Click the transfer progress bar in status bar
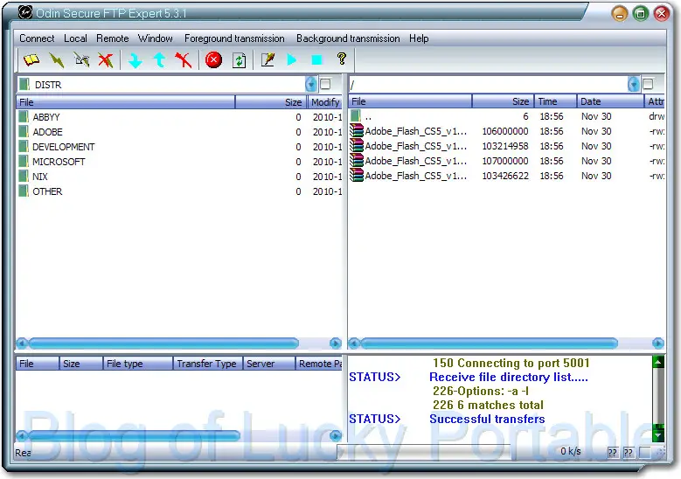 [423, 452]
